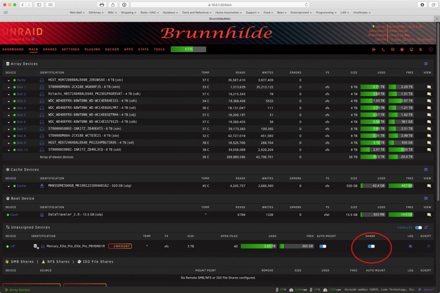Click the Boot Device panel list icon
The height and width of the screenshot is (293, 440).
tap(425, 198)
